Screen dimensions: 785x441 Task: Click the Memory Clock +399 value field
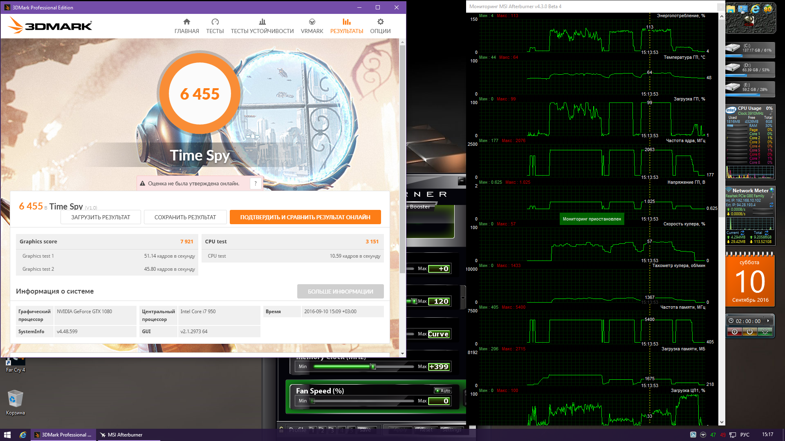(x=439, y=367)
